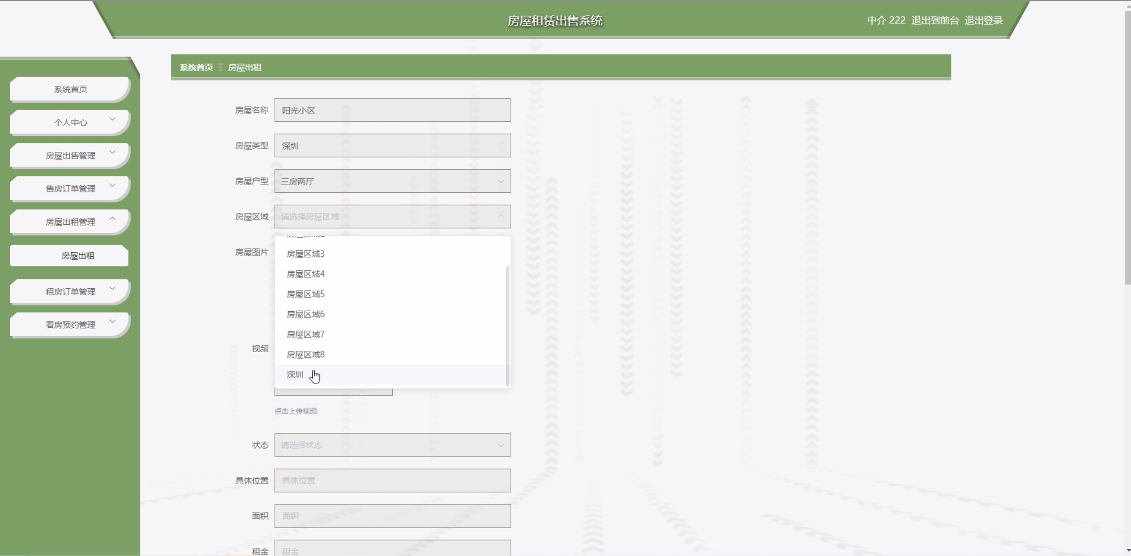This screenshot has height=556, width=1131.
Task: Pick 房屋区域8 option
Action: pos(306,355)
